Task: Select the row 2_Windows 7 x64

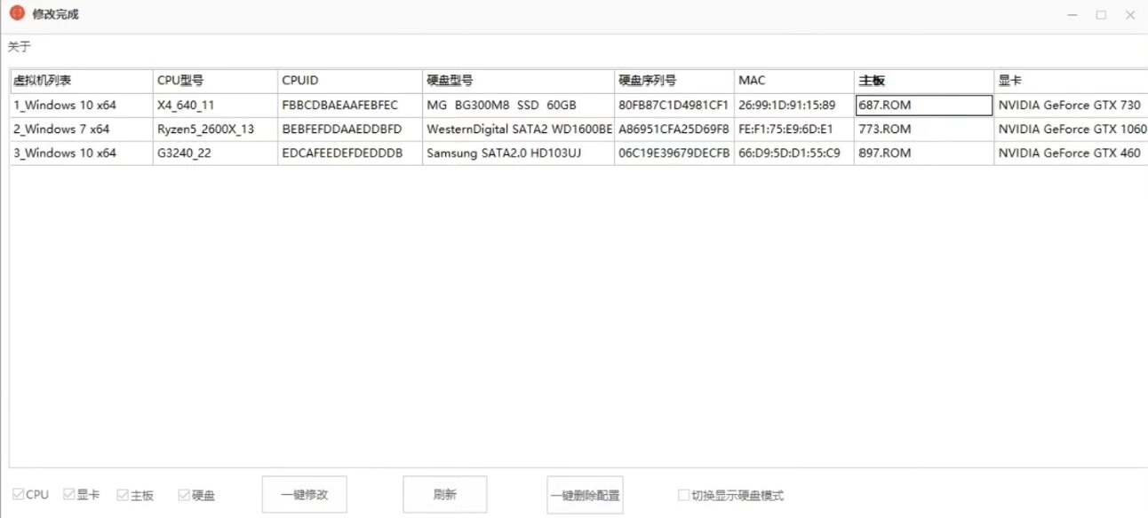Action: 81,129
